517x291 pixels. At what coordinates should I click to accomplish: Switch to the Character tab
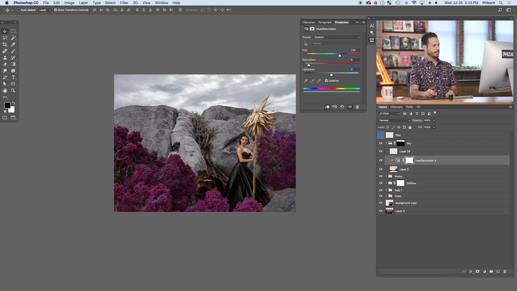click(x=309, y=22)
